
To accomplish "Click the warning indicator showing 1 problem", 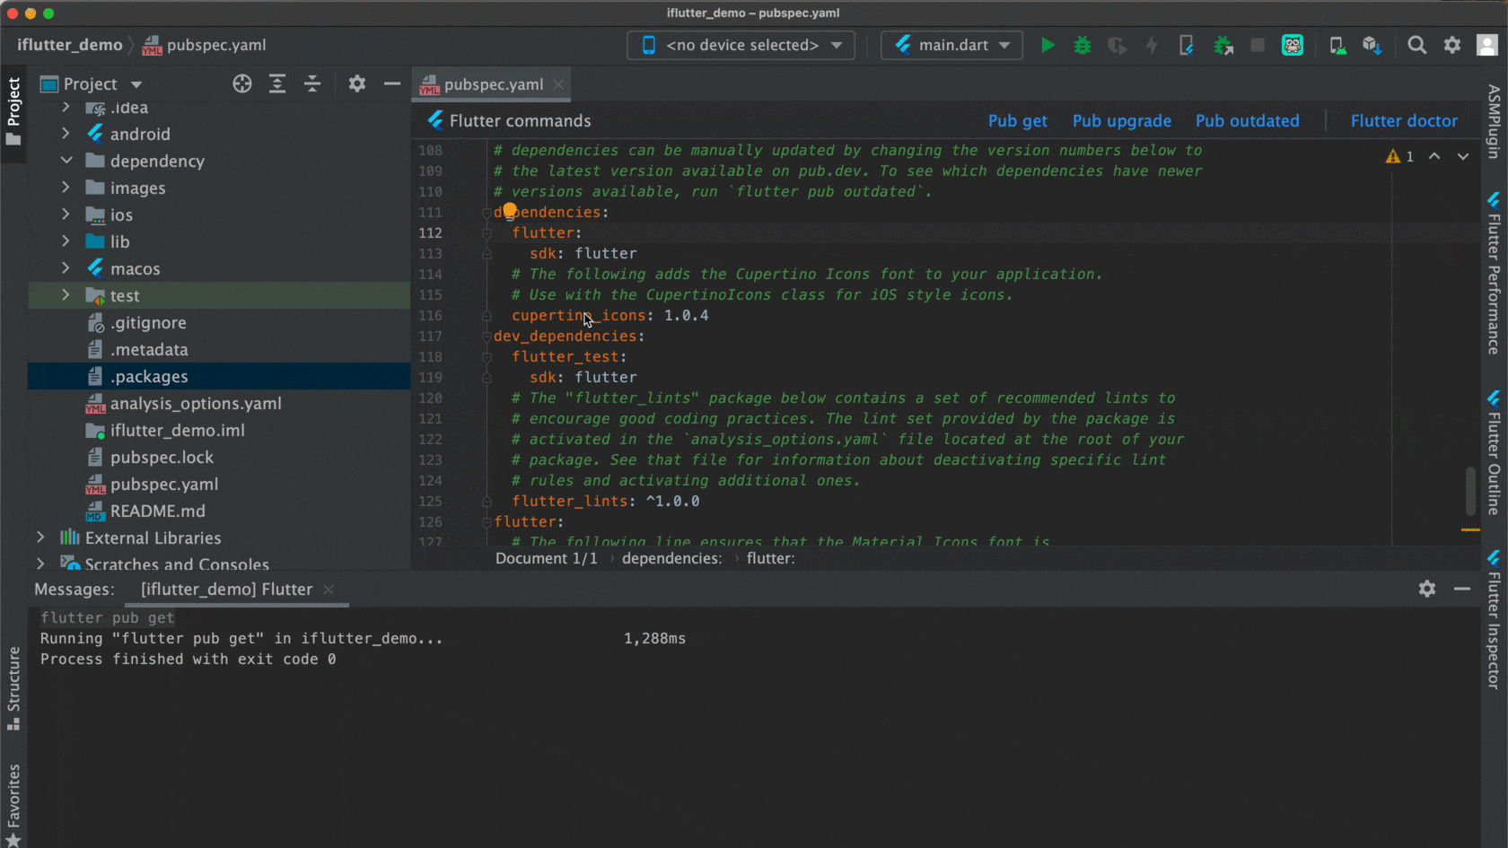I will 1399,156.
